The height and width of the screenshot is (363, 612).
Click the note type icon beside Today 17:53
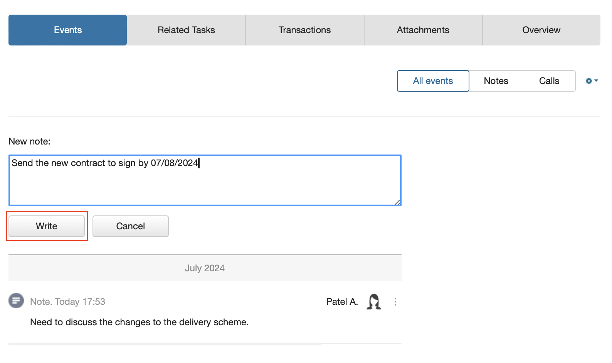(16, 301)
